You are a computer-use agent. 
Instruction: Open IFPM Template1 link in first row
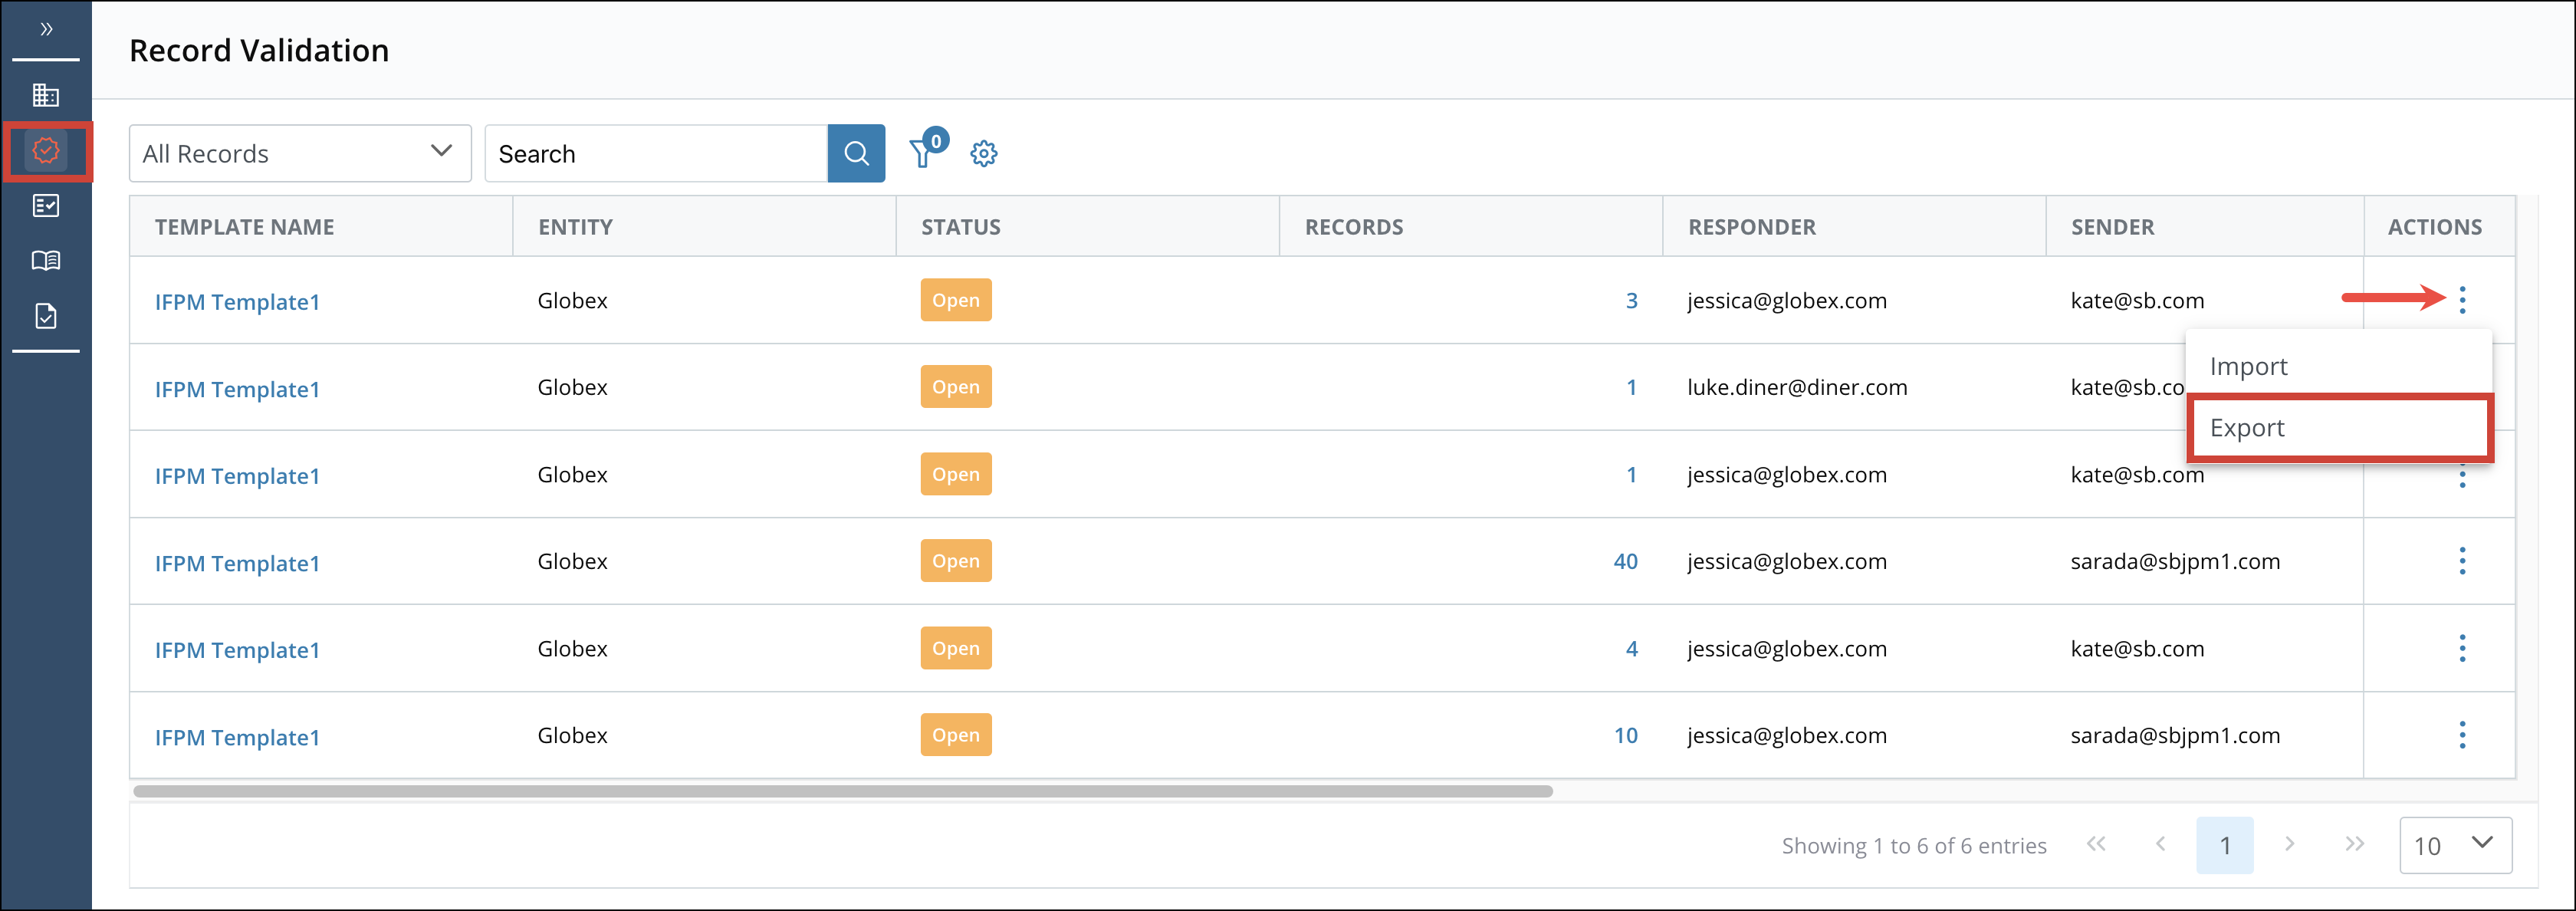tap(237, 302)
